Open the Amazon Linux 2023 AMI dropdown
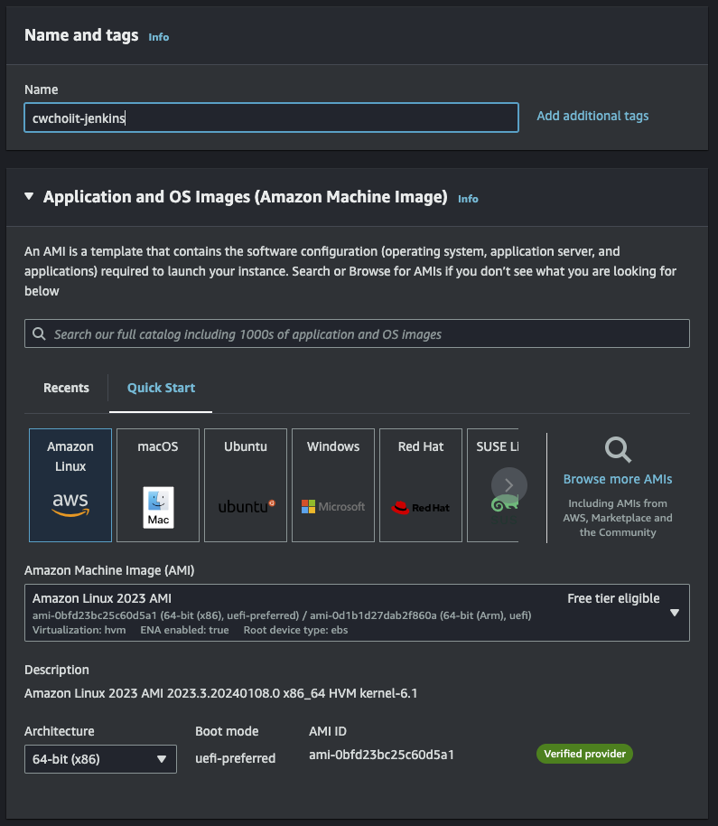This screenshot has height=826, width=718. coord(357,613)
